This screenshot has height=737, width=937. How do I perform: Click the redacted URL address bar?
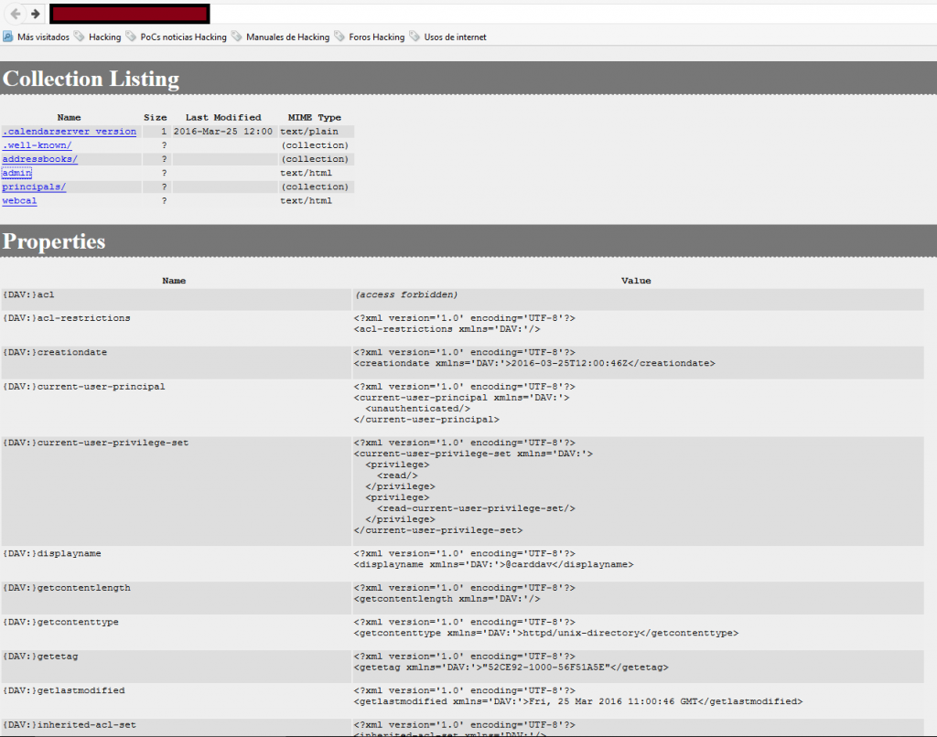(129, 14)
